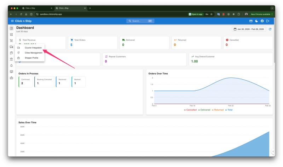The height and width of the screenshot is (167, 283).
Task: Toggle the Delivered series in the chart legend
Action: click(x=204, y=110)
